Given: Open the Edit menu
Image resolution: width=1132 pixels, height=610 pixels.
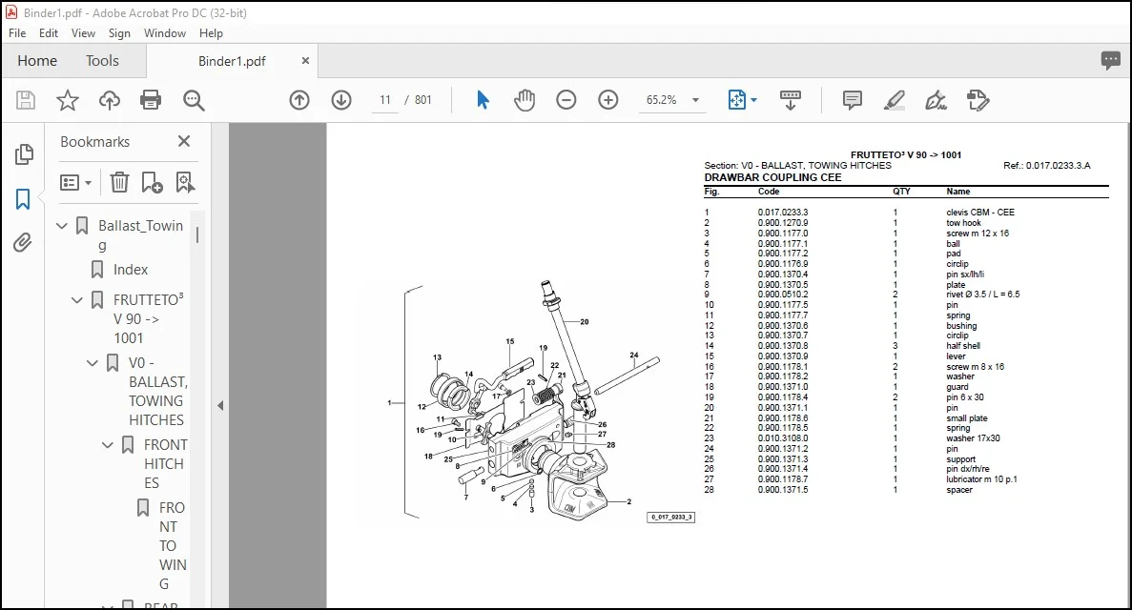Looking at the screenshot, I should [x=49, y=33].
